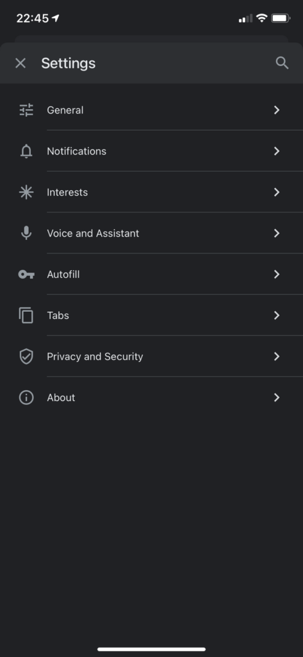Open the Voice and Assistant entry
This screenshot has width=303, height=657.
151,233
